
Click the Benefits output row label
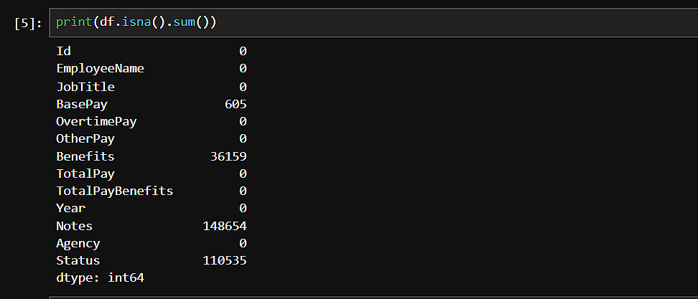pos(85,156)
